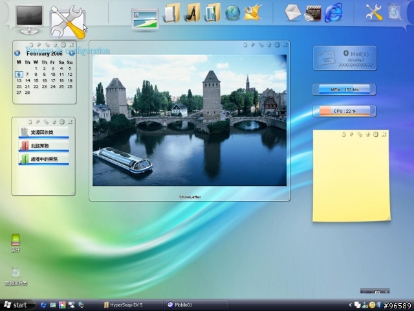414x311 pixels.
Task: Select day 28 in the calendar
Action: click(x=27, y=93)
